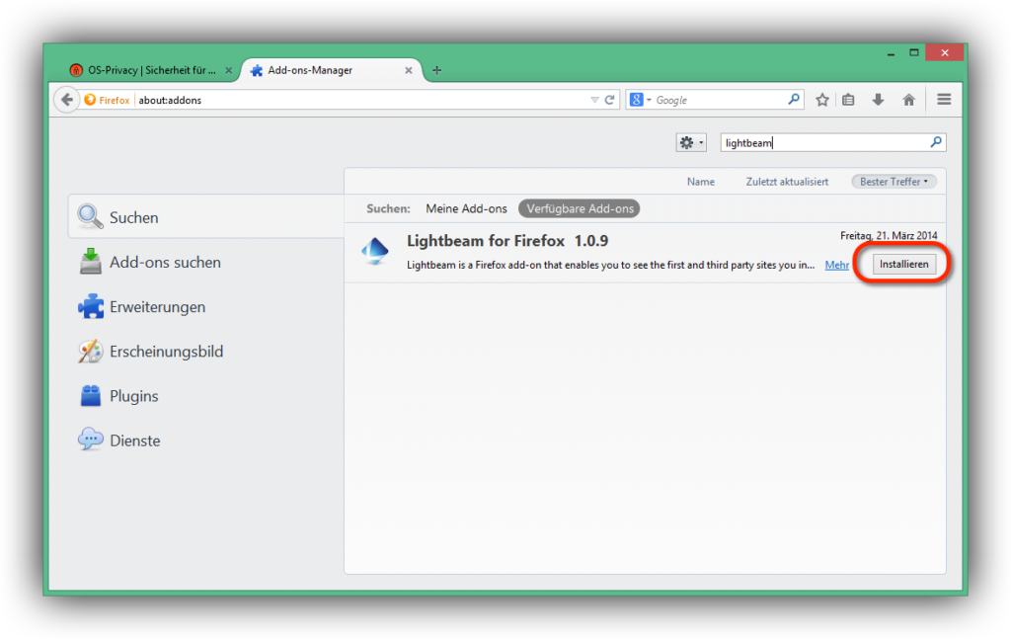The height and width of the screenshot is (639, 1011).
Task: Maximize the Firefox window
Action: coord(913,53)
